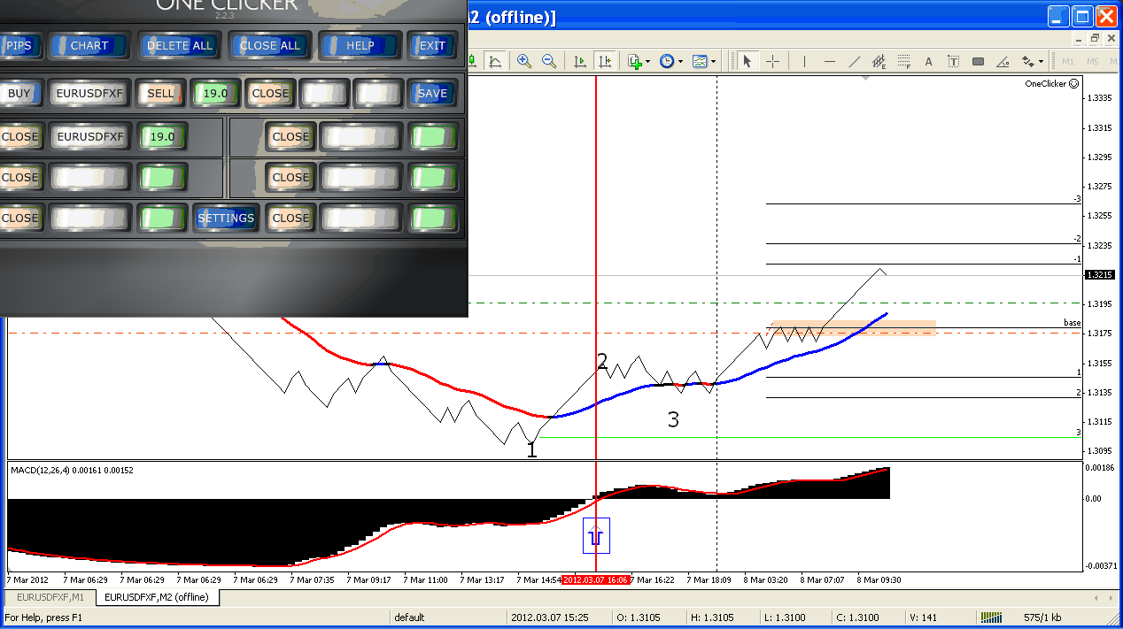Select the Fibonacci retracement tool

tap(903, 61)
